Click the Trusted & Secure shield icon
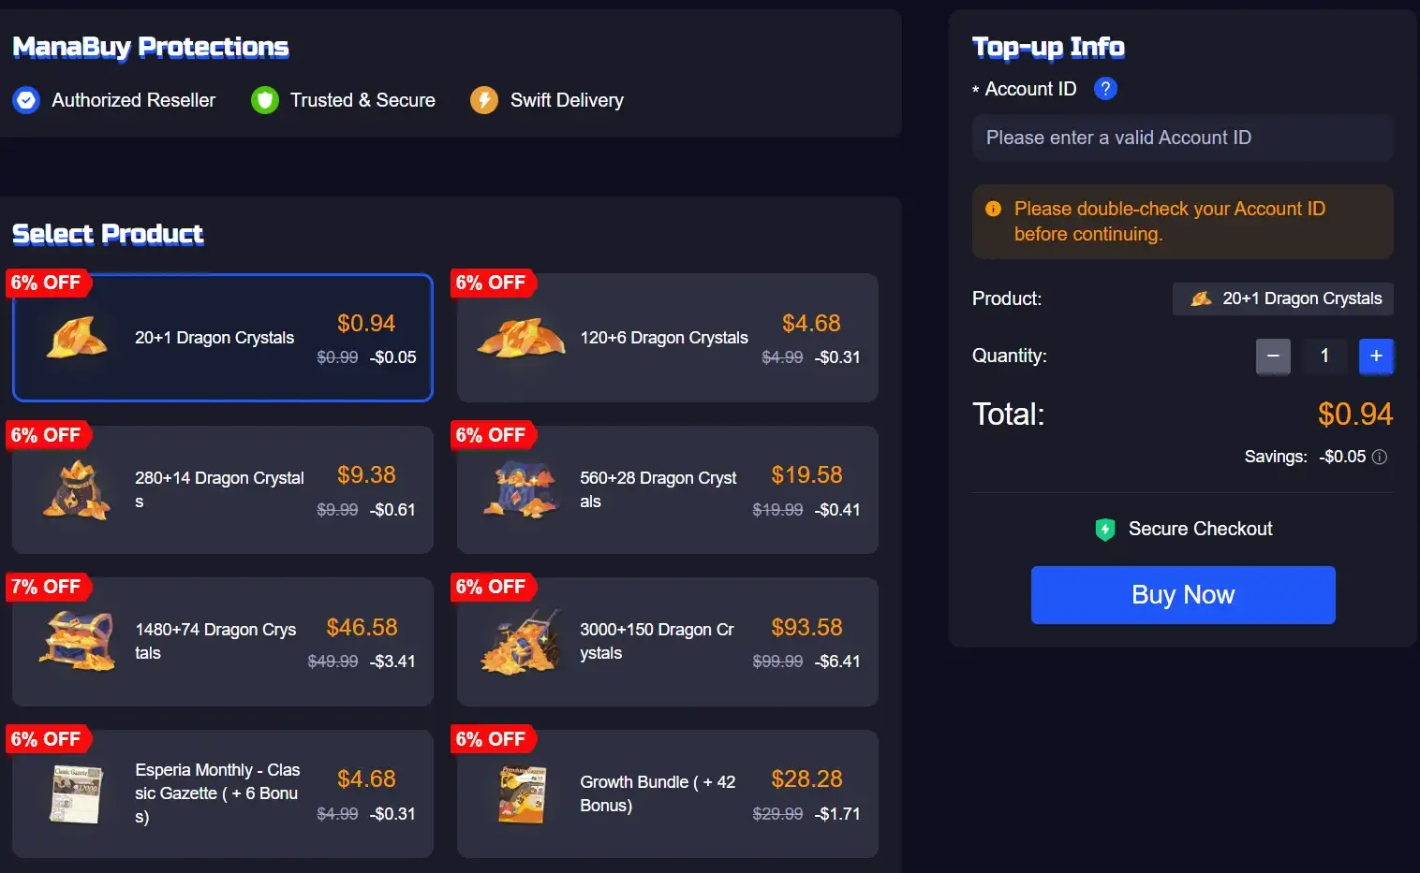 click(x=265, y=100)
